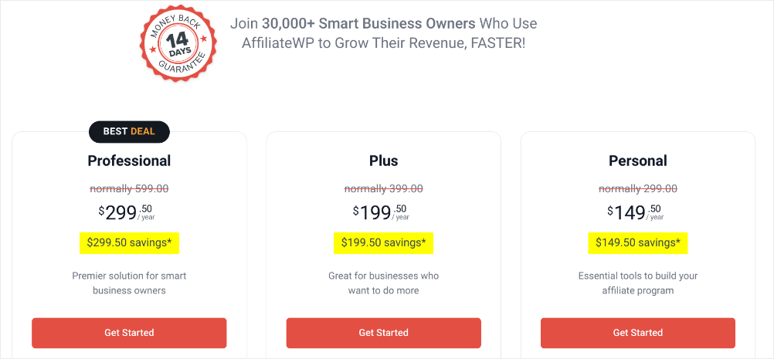Click Get Started under Personal plan
Viewport: 774px width, 359px height.
click(638, 333)
